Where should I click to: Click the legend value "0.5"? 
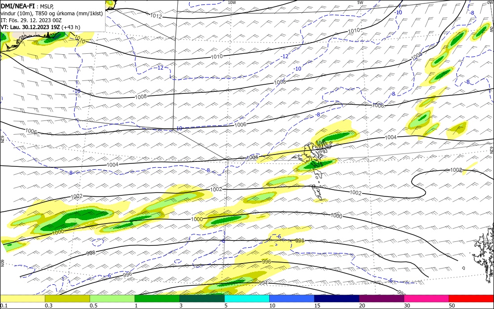coord(93,306)
